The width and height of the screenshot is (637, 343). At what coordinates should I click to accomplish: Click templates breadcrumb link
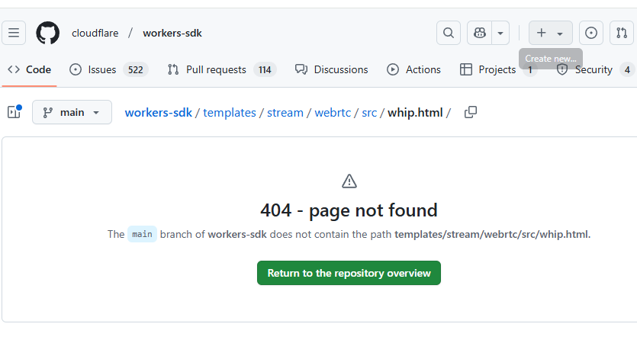[x=230, y=113]
